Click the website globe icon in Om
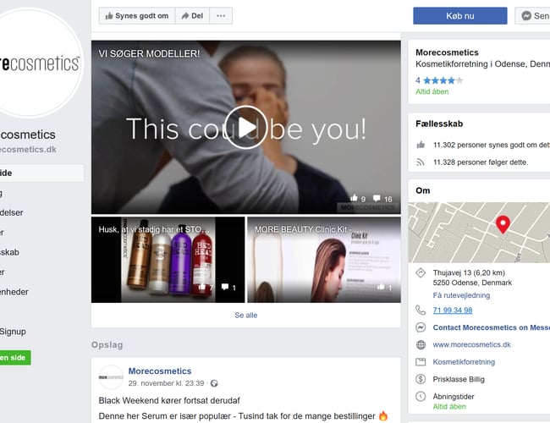Image resolution: width=550 pixels, height=423 pixels. pyautogui.click(x=421, y=345)
